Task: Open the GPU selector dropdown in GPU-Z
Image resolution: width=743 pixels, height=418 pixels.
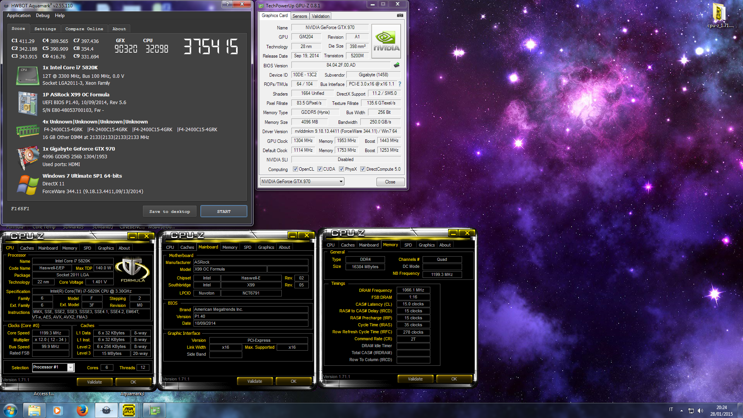Action: [x=302, y=182]
